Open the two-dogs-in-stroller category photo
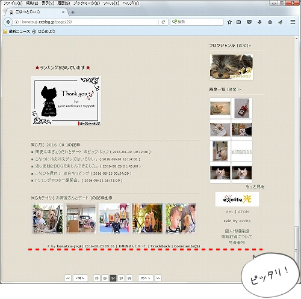 [x=48, y=219]
